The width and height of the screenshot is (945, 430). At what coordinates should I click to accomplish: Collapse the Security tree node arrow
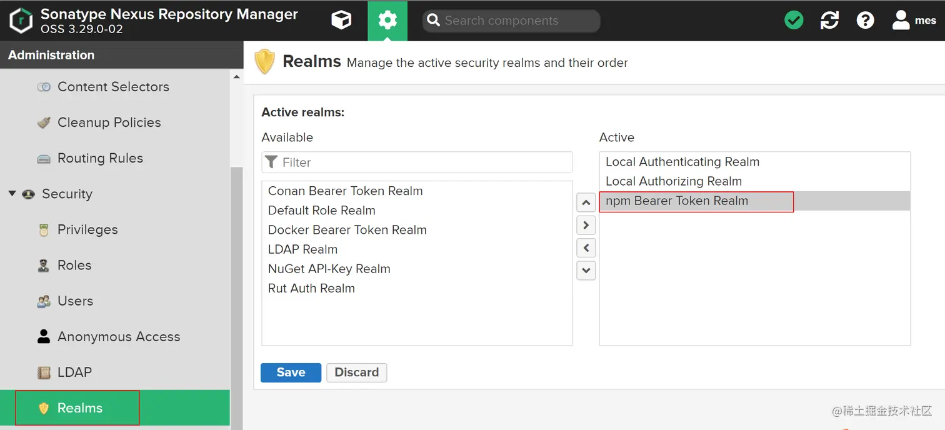12,194
